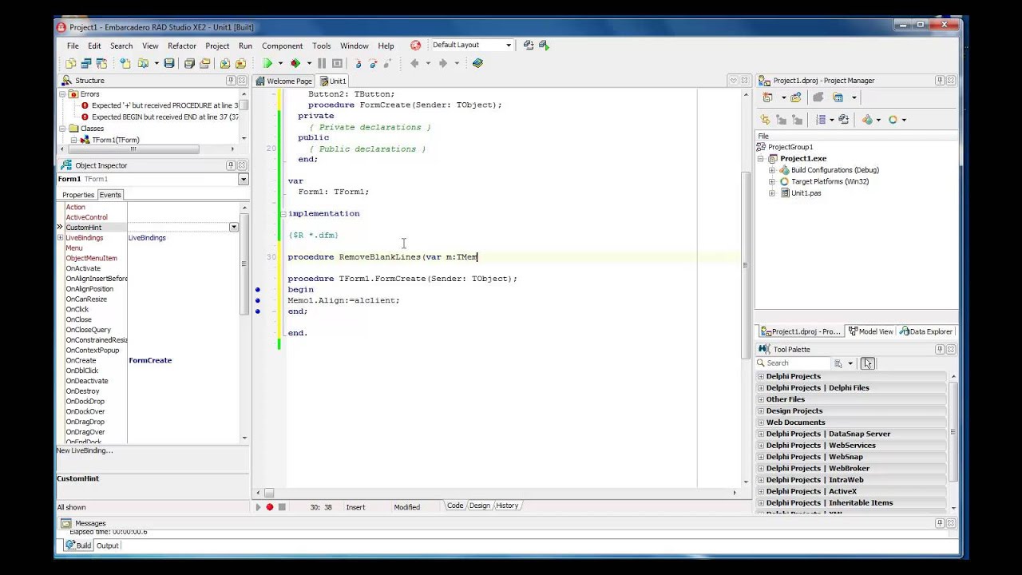1022x575 pixels.
Task: Click the back navigation arrow in the toolbar
Action: coord(414,63)
